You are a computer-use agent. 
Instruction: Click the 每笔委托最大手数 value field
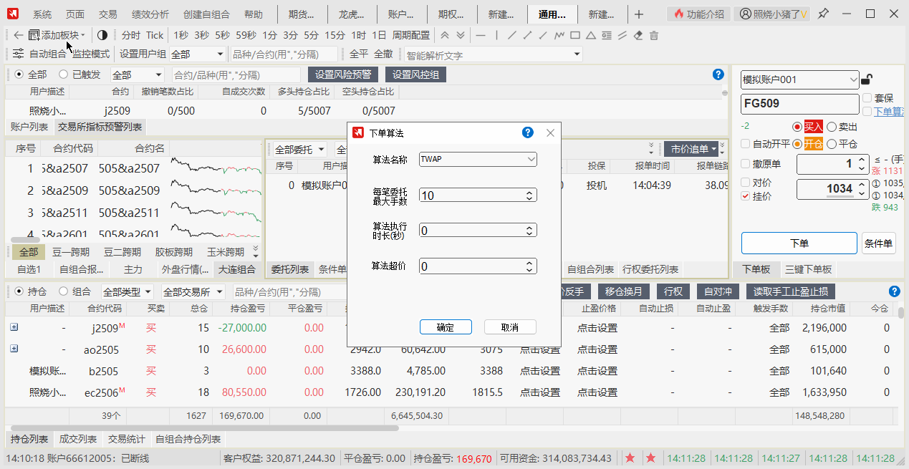[x=478, y=195]
